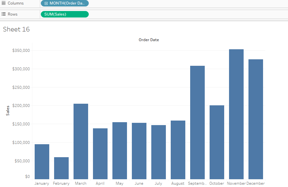Image resolution: width=288 pixels, height=187 pixels.
Task: Select the February bar
Action: click(x=61, y=168)
